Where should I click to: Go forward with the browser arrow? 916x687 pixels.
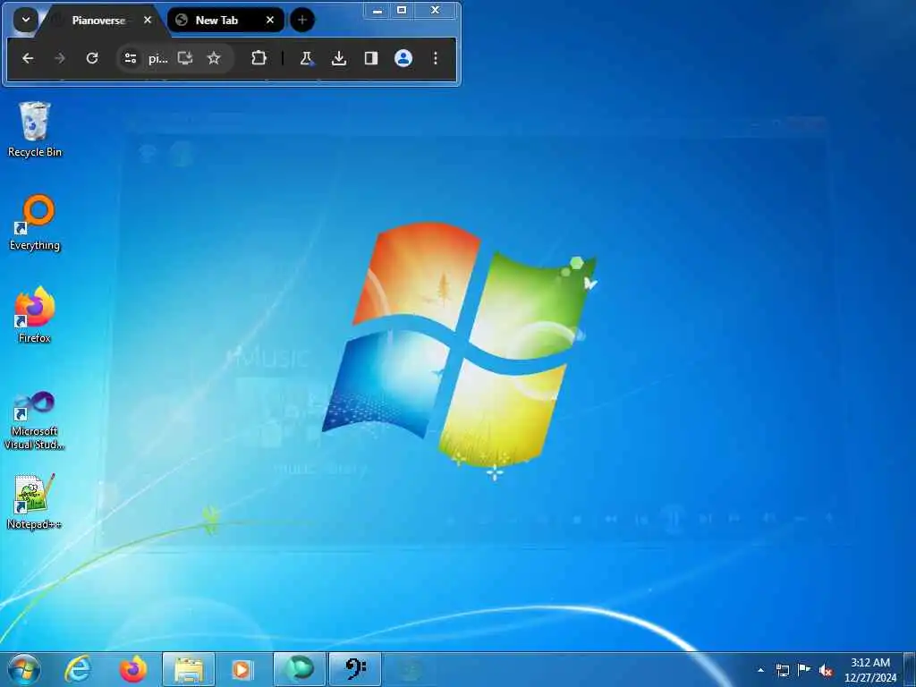(x=60, y=58)
